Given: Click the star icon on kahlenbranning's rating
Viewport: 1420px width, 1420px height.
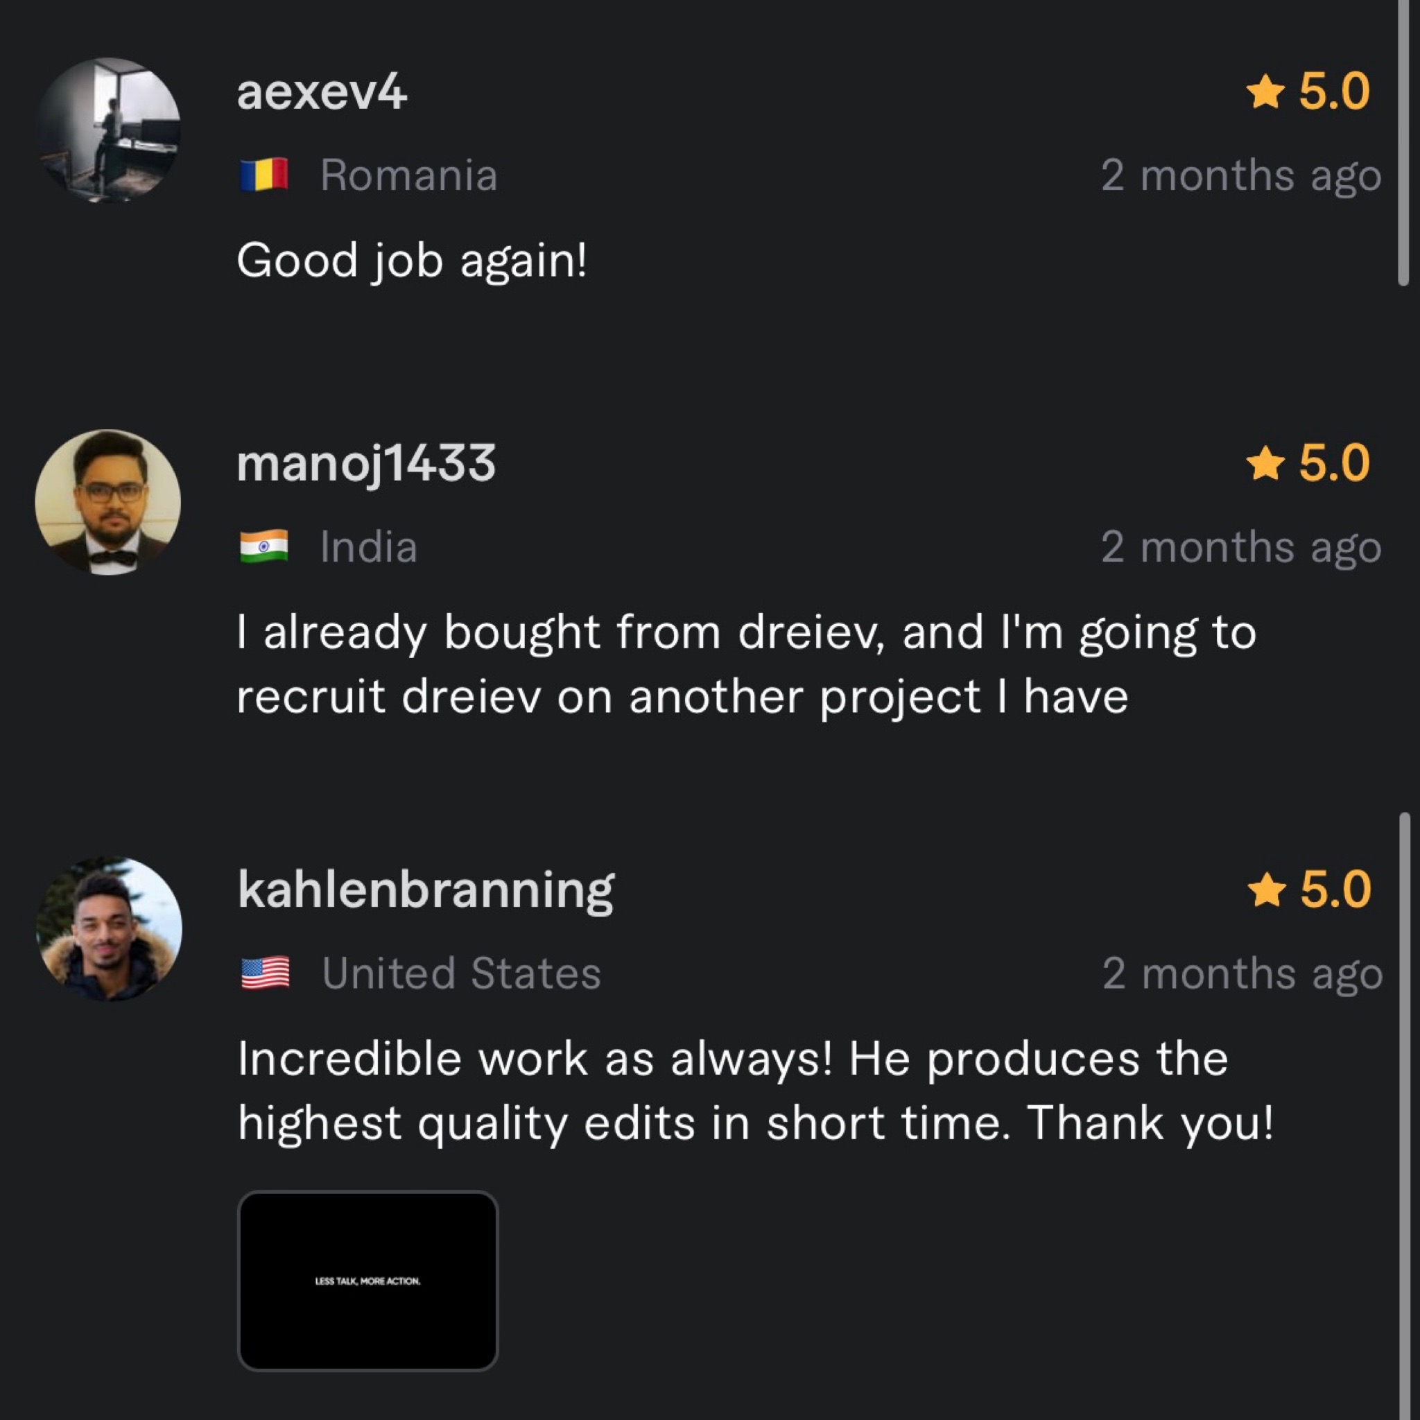Looking at the screenshot, I should (x=1266, y=890).
